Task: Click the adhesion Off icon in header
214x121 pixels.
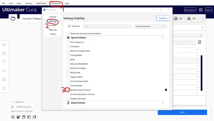Action: tap(189, 18)
